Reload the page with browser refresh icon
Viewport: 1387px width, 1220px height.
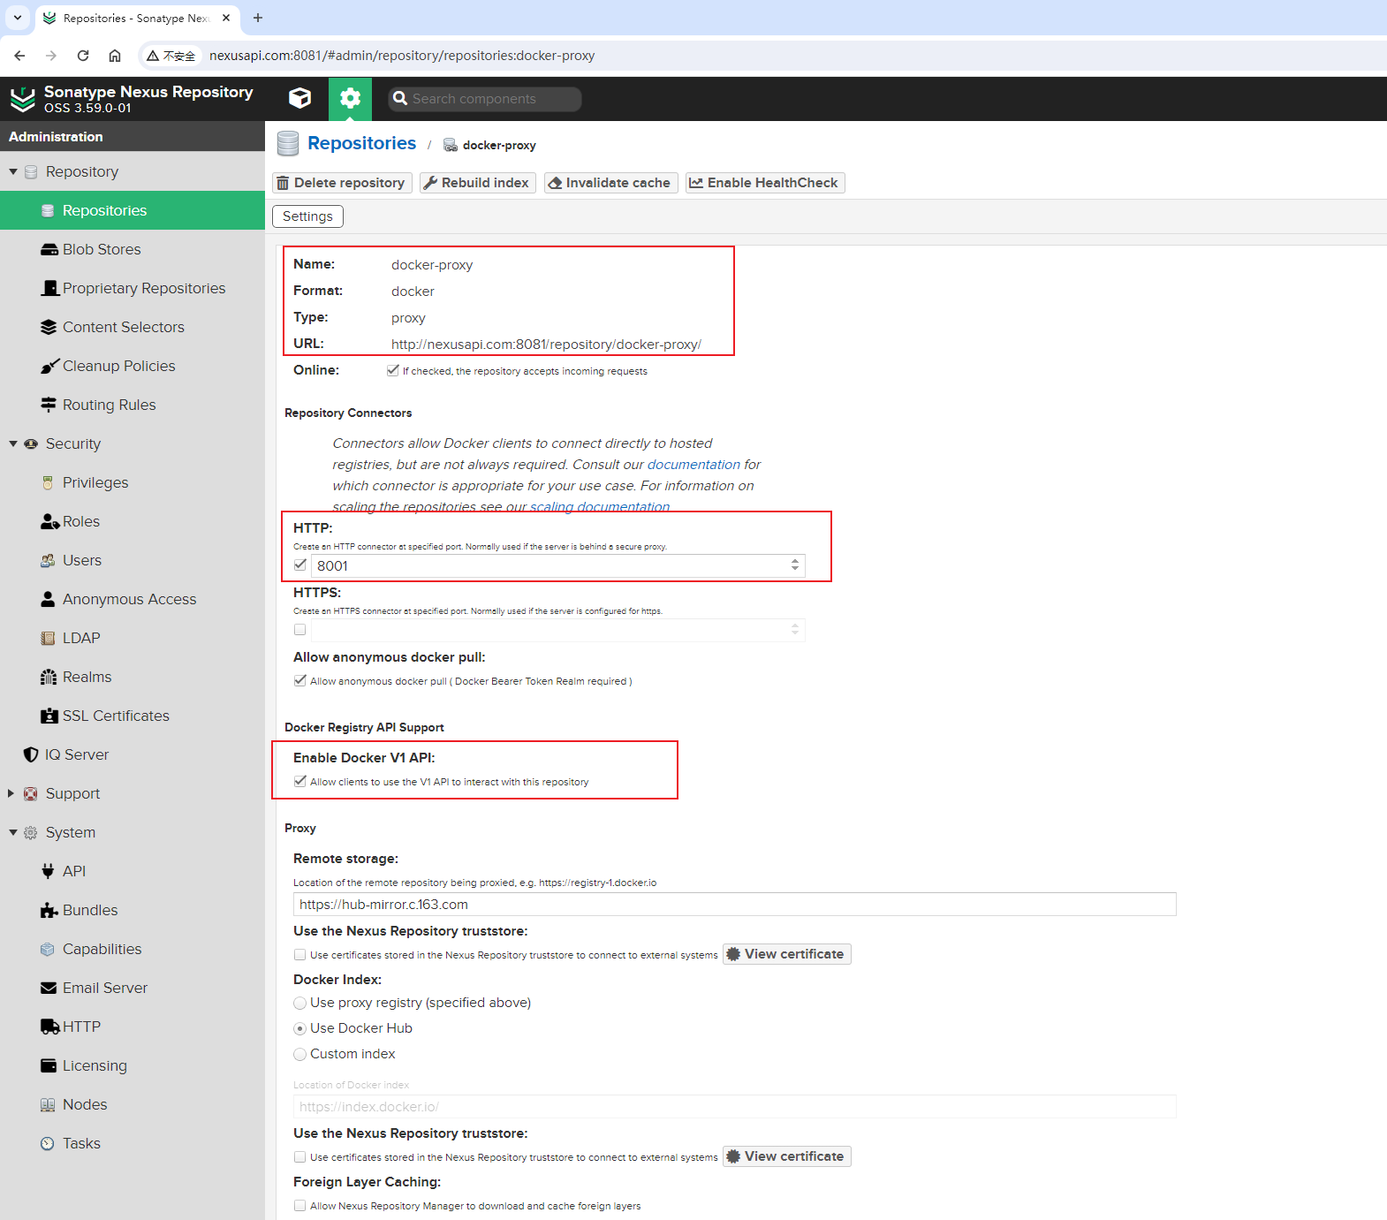[x=83, y=56]
